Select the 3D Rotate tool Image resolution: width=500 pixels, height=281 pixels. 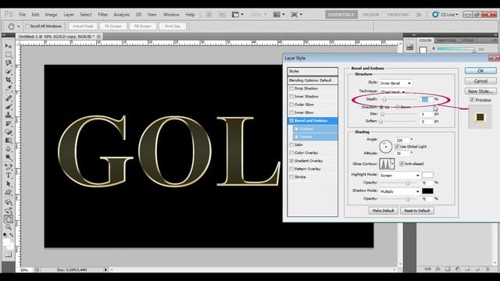click(x=9, y=202)
